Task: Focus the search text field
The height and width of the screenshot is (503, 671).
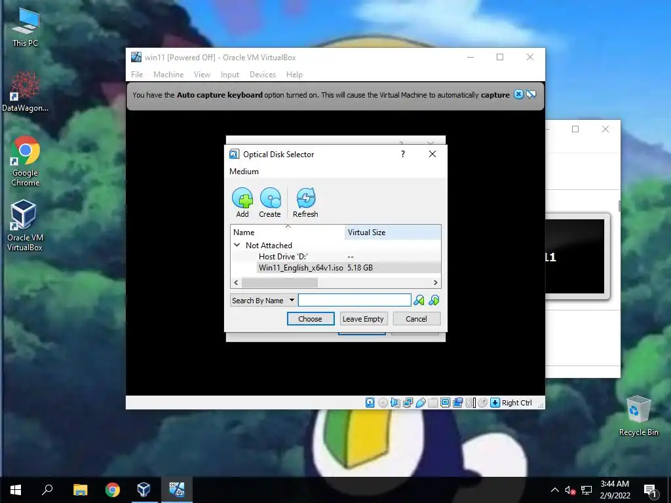Action: coord(355,300)
